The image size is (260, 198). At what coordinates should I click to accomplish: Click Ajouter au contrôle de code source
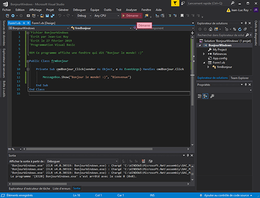pos(226,195)
